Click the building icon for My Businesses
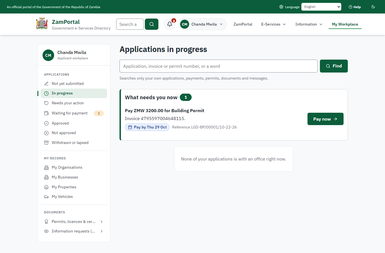The height and width of the screenshot is (253, 385). click(47, 177)
